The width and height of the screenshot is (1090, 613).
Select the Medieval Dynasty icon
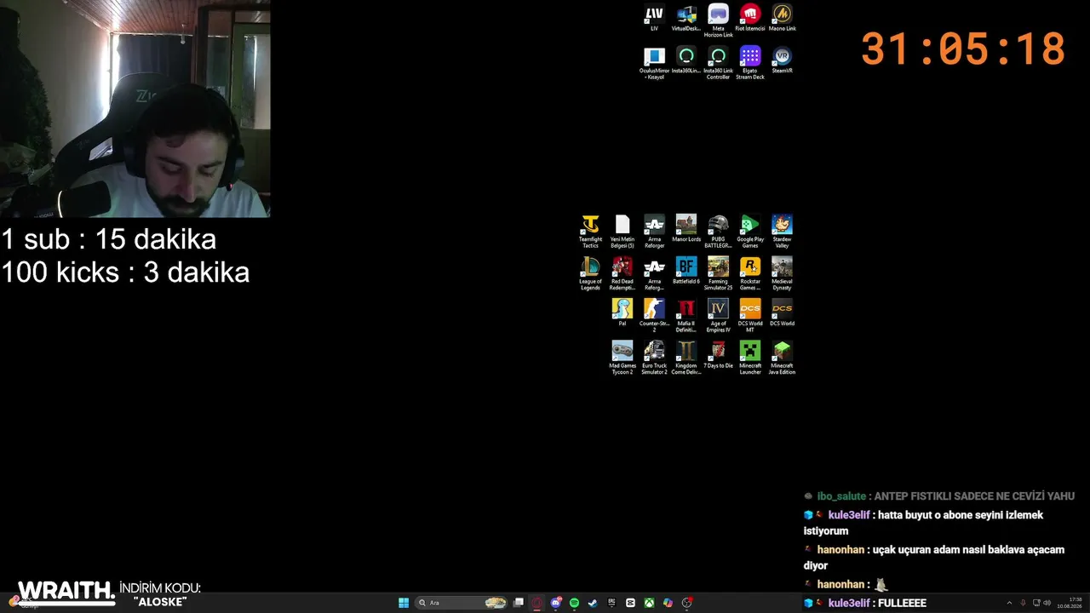[x=782, y=273]
